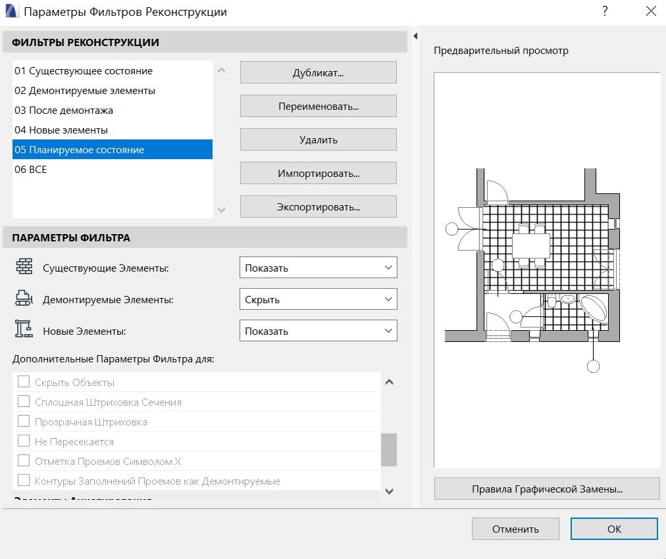Click the Экспортировать... button

318,207
